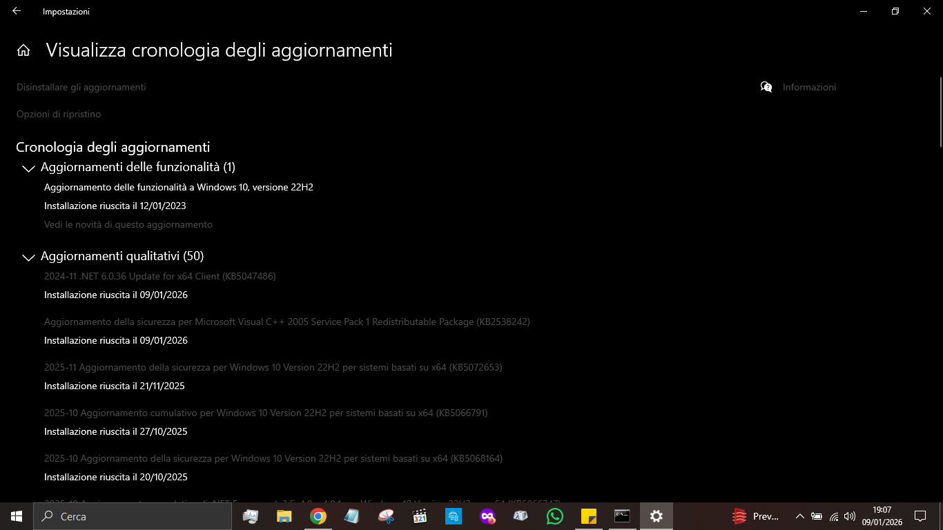Click the taskbar clock showing 19:07

click(882, 516)
